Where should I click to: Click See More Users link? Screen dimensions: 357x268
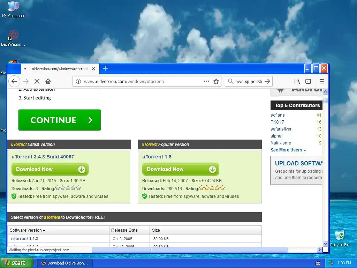(288, 150)
